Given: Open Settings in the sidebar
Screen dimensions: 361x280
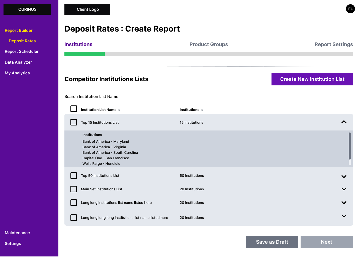Looking at the screenshot, I should 13,243.
